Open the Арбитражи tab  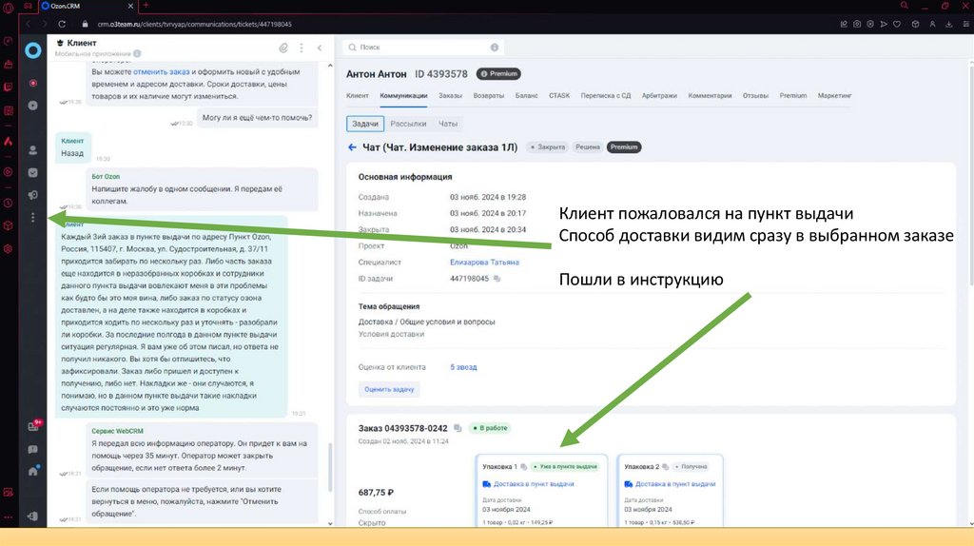(660, 96)
